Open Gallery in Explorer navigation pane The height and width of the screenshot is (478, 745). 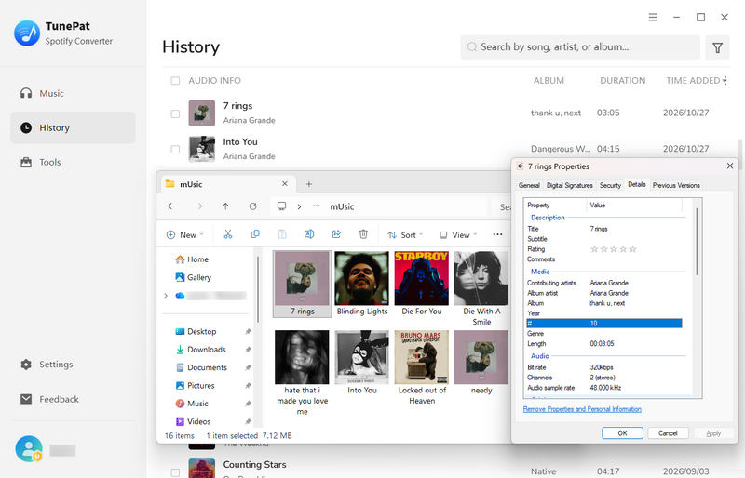193,278
